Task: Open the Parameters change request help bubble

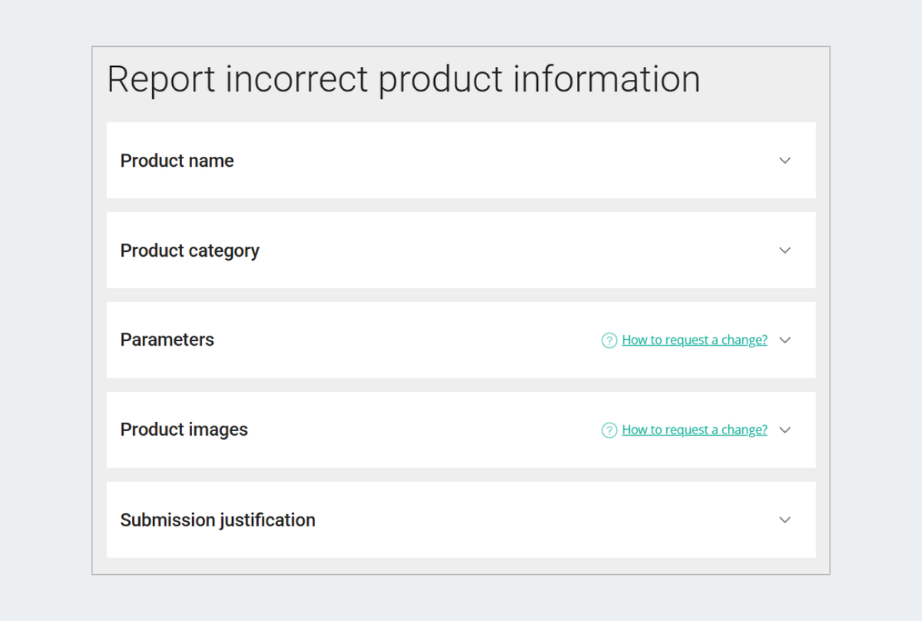Action: (609, 340)
